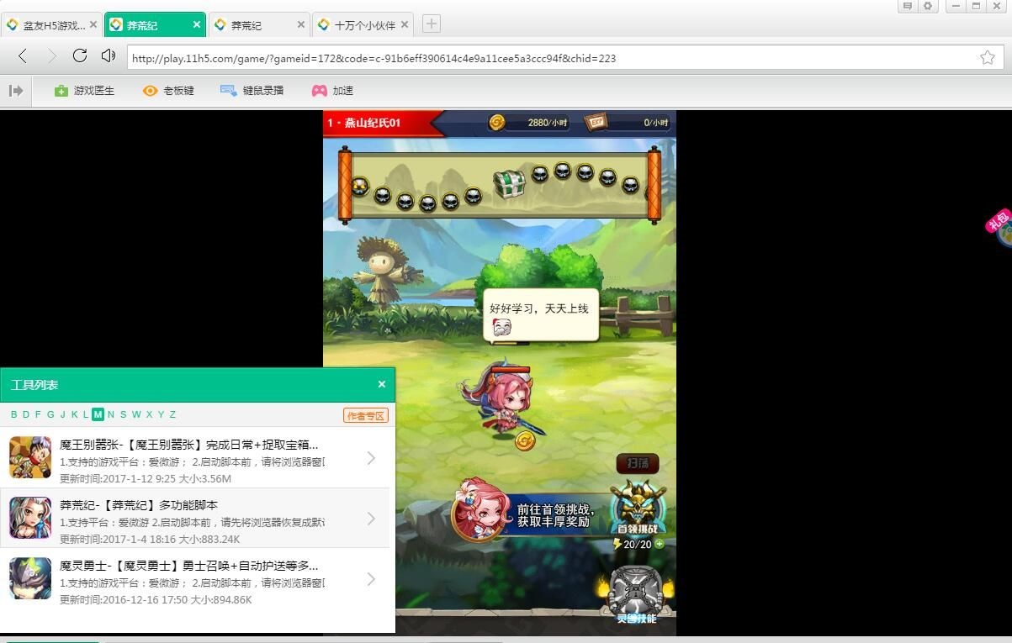The image size is (1012, 643).
Task: Filter tool list by letter X
Action: (x=149, y=414)
